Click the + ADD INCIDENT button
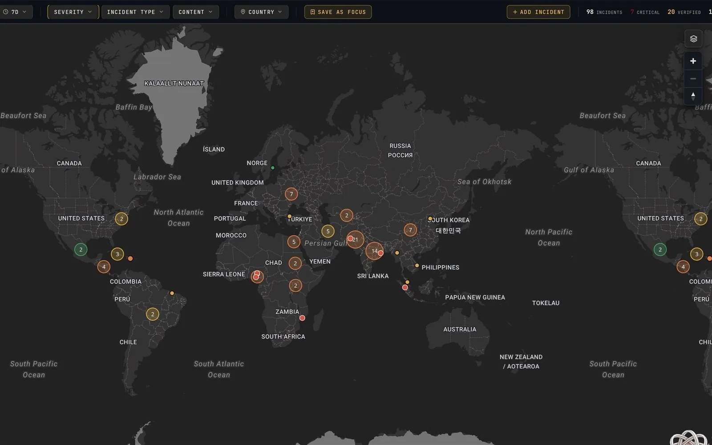712x445 pixels. [538, 12]
